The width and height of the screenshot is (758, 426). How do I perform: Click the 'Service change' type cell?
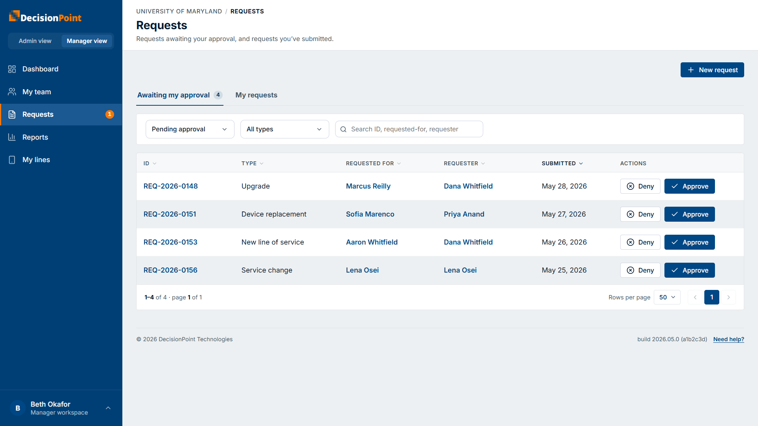266,270
